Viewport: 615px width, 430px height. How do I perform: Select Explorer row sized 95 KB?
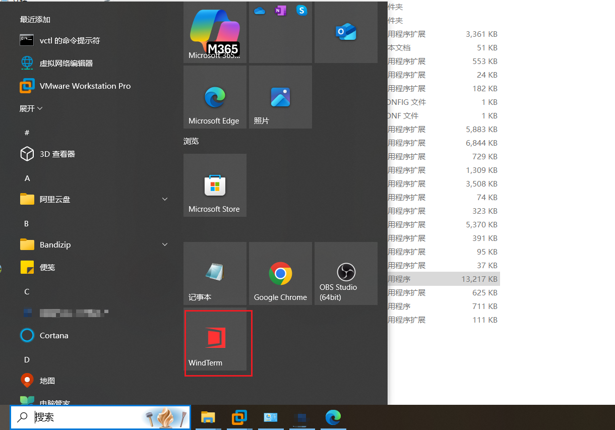[444, 252]
